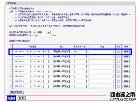
Task: Click row 8 备注 remark field
Action: pos(102,86)
